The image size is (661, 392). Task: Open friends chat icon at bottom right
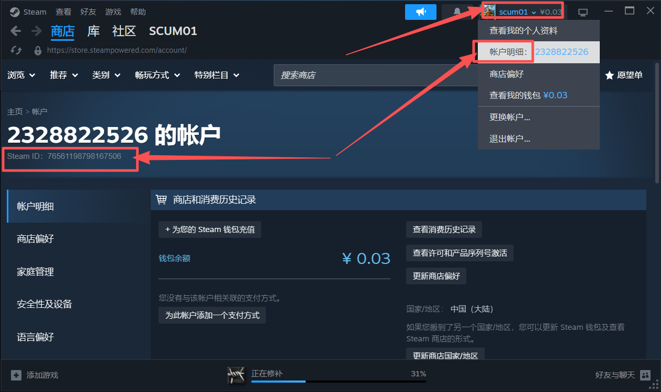point(645,375)
